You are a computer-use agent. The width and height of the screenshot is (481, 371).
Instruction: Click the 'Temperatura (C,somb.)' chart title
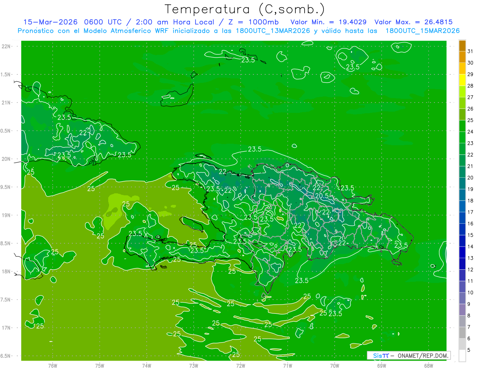[245, 9]
